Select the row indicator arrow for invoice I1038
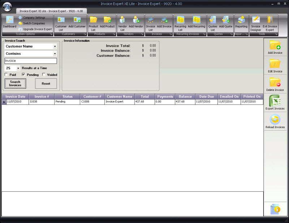The image size is (289, 223). [4, 102]
